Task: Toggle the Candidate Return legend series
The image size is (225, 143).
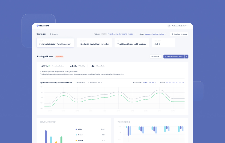Action: coord(95,83)
